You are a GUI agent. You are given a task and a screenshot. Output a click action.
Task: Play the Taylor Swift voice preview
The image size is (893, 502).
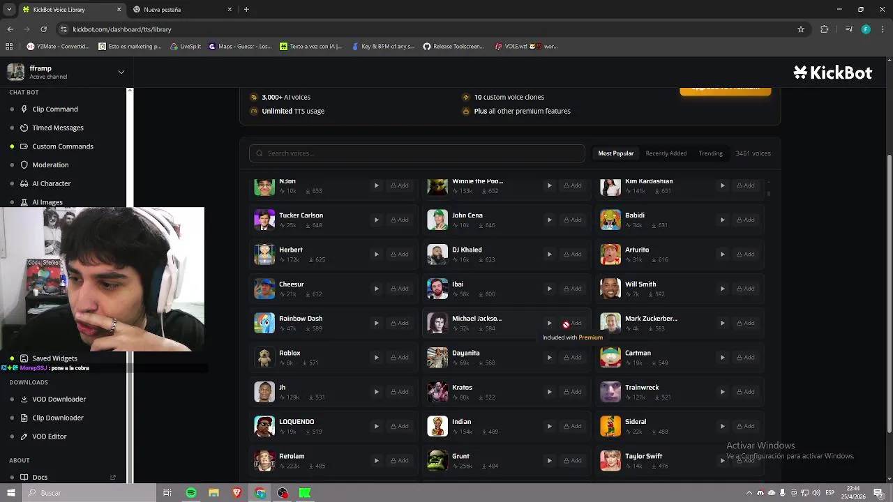pyautogui.click(x=722, y=460)
